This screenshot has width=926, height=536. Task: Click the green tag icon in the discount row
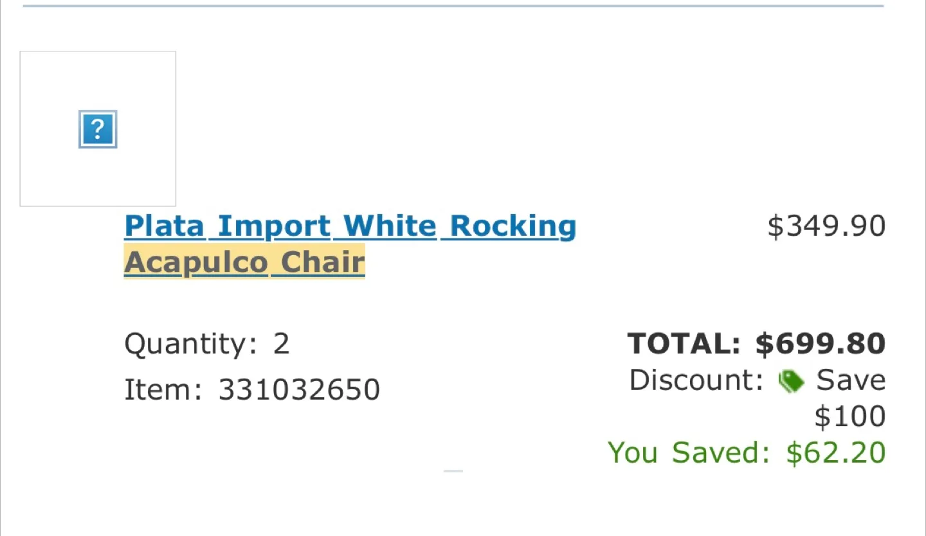tap(792, 380)
